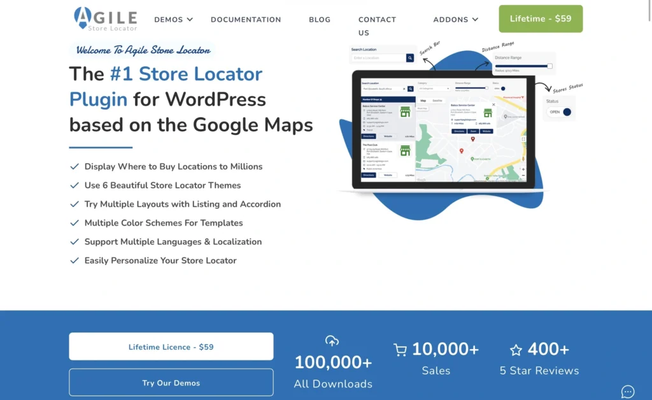
Task: Click the green Lifetime - $59 button
Action: click(541, 18)
